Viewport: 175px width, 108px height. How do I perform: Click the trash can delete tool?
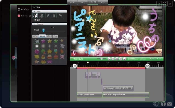54,16
